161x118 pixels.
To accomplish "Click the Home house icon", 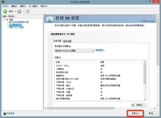I will tap(28, 11).
